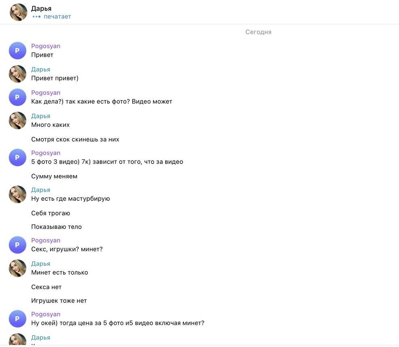Screen dimensions: 399x347
Task: Click the "Сегодня" date separator
Action: (258, 32)
